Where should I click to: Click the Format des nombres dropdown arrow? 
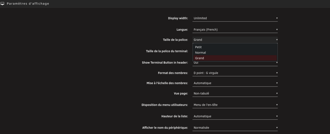(x=277, y=73)
